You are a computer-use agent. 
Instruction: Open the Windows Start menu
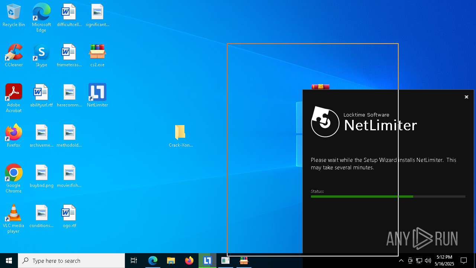click(x=9, y=261)
